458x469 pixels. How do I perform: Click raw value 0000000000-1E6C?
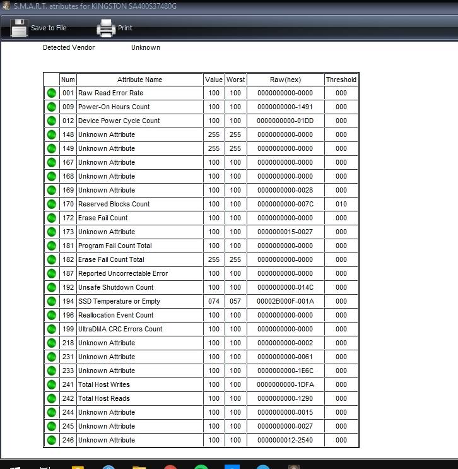(285, 371)
